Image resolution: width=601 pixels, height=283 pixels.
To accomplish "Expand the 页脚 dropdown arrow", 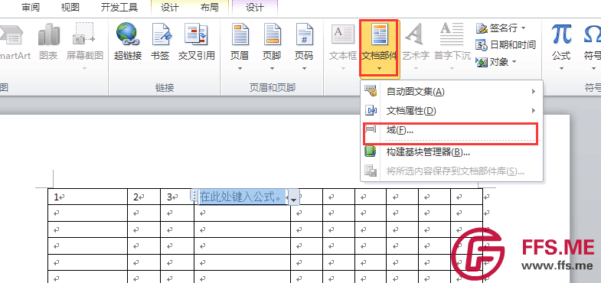I will 272,69.
